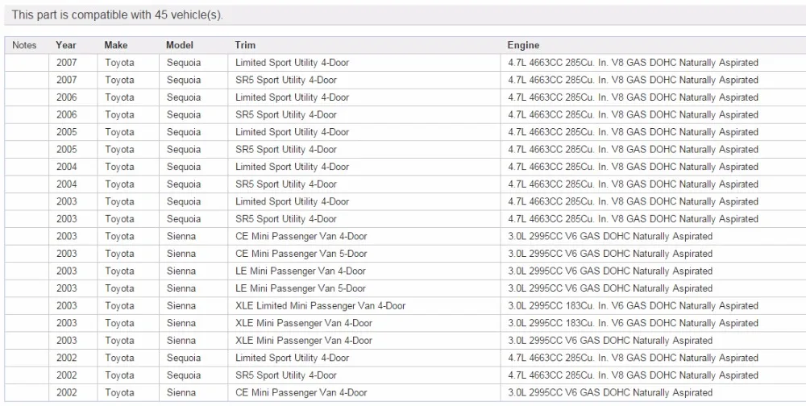Select 3.0L 183Cu. In. engine for XLE Limited
This screenshot has width=806, height=406.
[x=634, y=306]
